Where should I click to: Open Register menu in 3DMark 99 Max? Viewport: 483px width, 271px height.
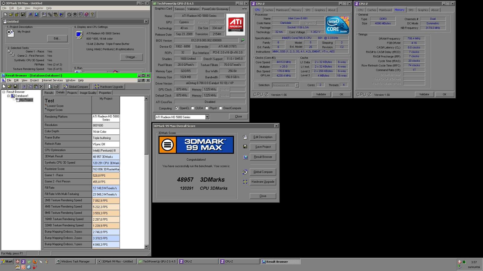tap(38, 8)
